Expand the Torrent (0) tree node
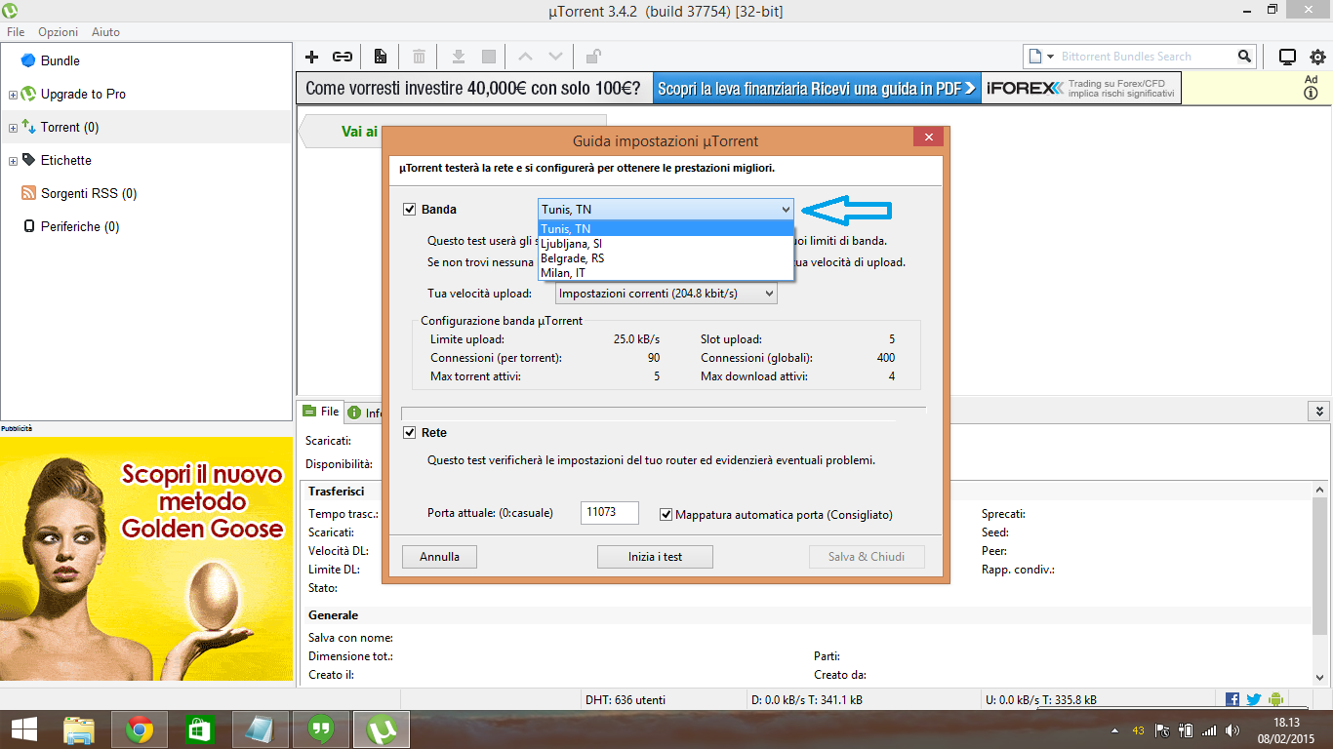Viewport: 1333px width, 749px height. pos(13,128)
